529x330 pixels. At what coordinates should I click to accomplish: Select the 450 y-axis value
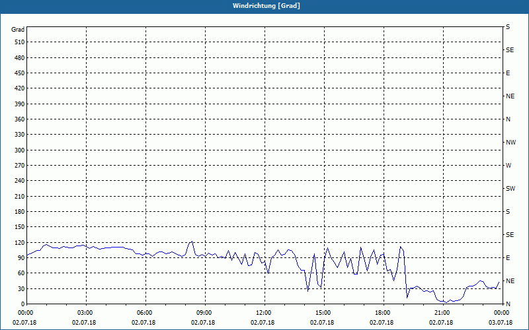(x=19, y=73)
